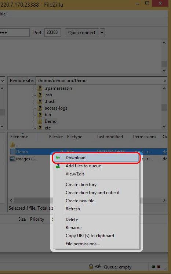The image size is (171, 274).
Task: Click Priority column in transfer queue
Action: click(37, 219)
